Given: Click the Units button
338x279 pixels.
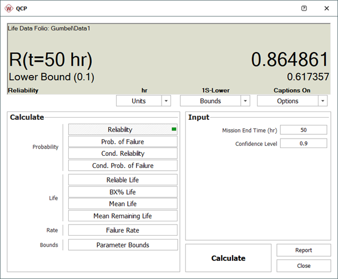Looking at the screenshot, I should [139, 101].
